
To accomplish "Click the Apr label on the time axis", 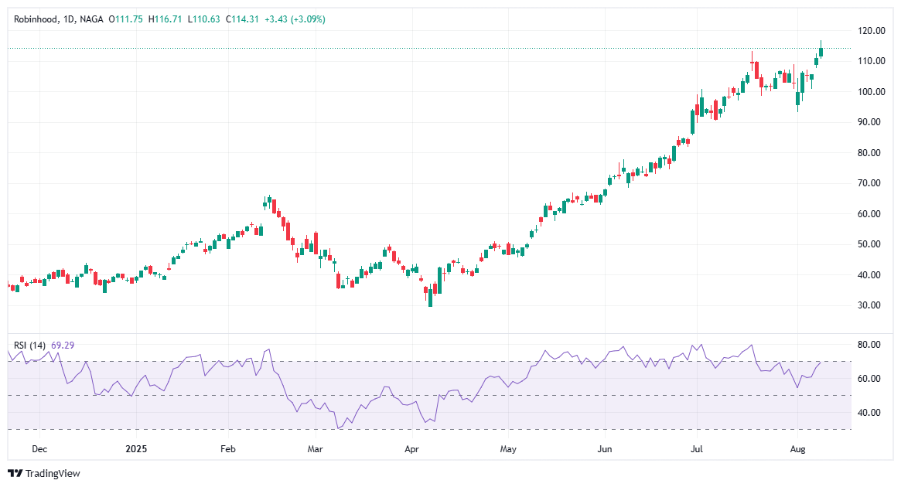I will click(411, 448).
